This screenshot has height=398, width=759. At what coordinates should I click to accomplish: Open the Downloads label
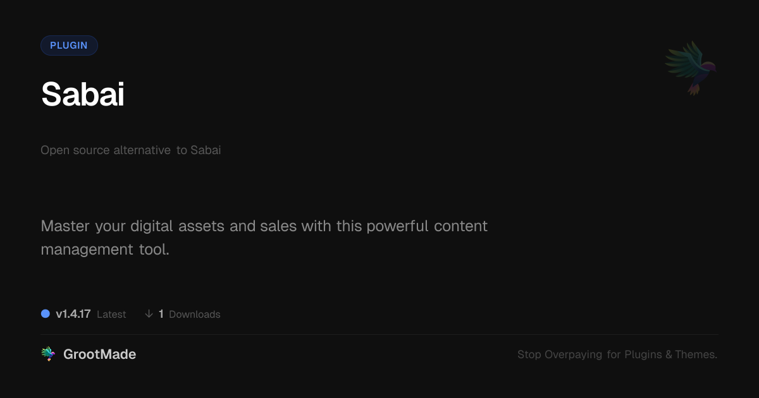195,314
